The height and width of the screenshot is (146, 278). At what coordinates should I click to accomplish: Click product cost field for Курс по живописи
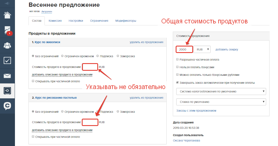[90, 67]
